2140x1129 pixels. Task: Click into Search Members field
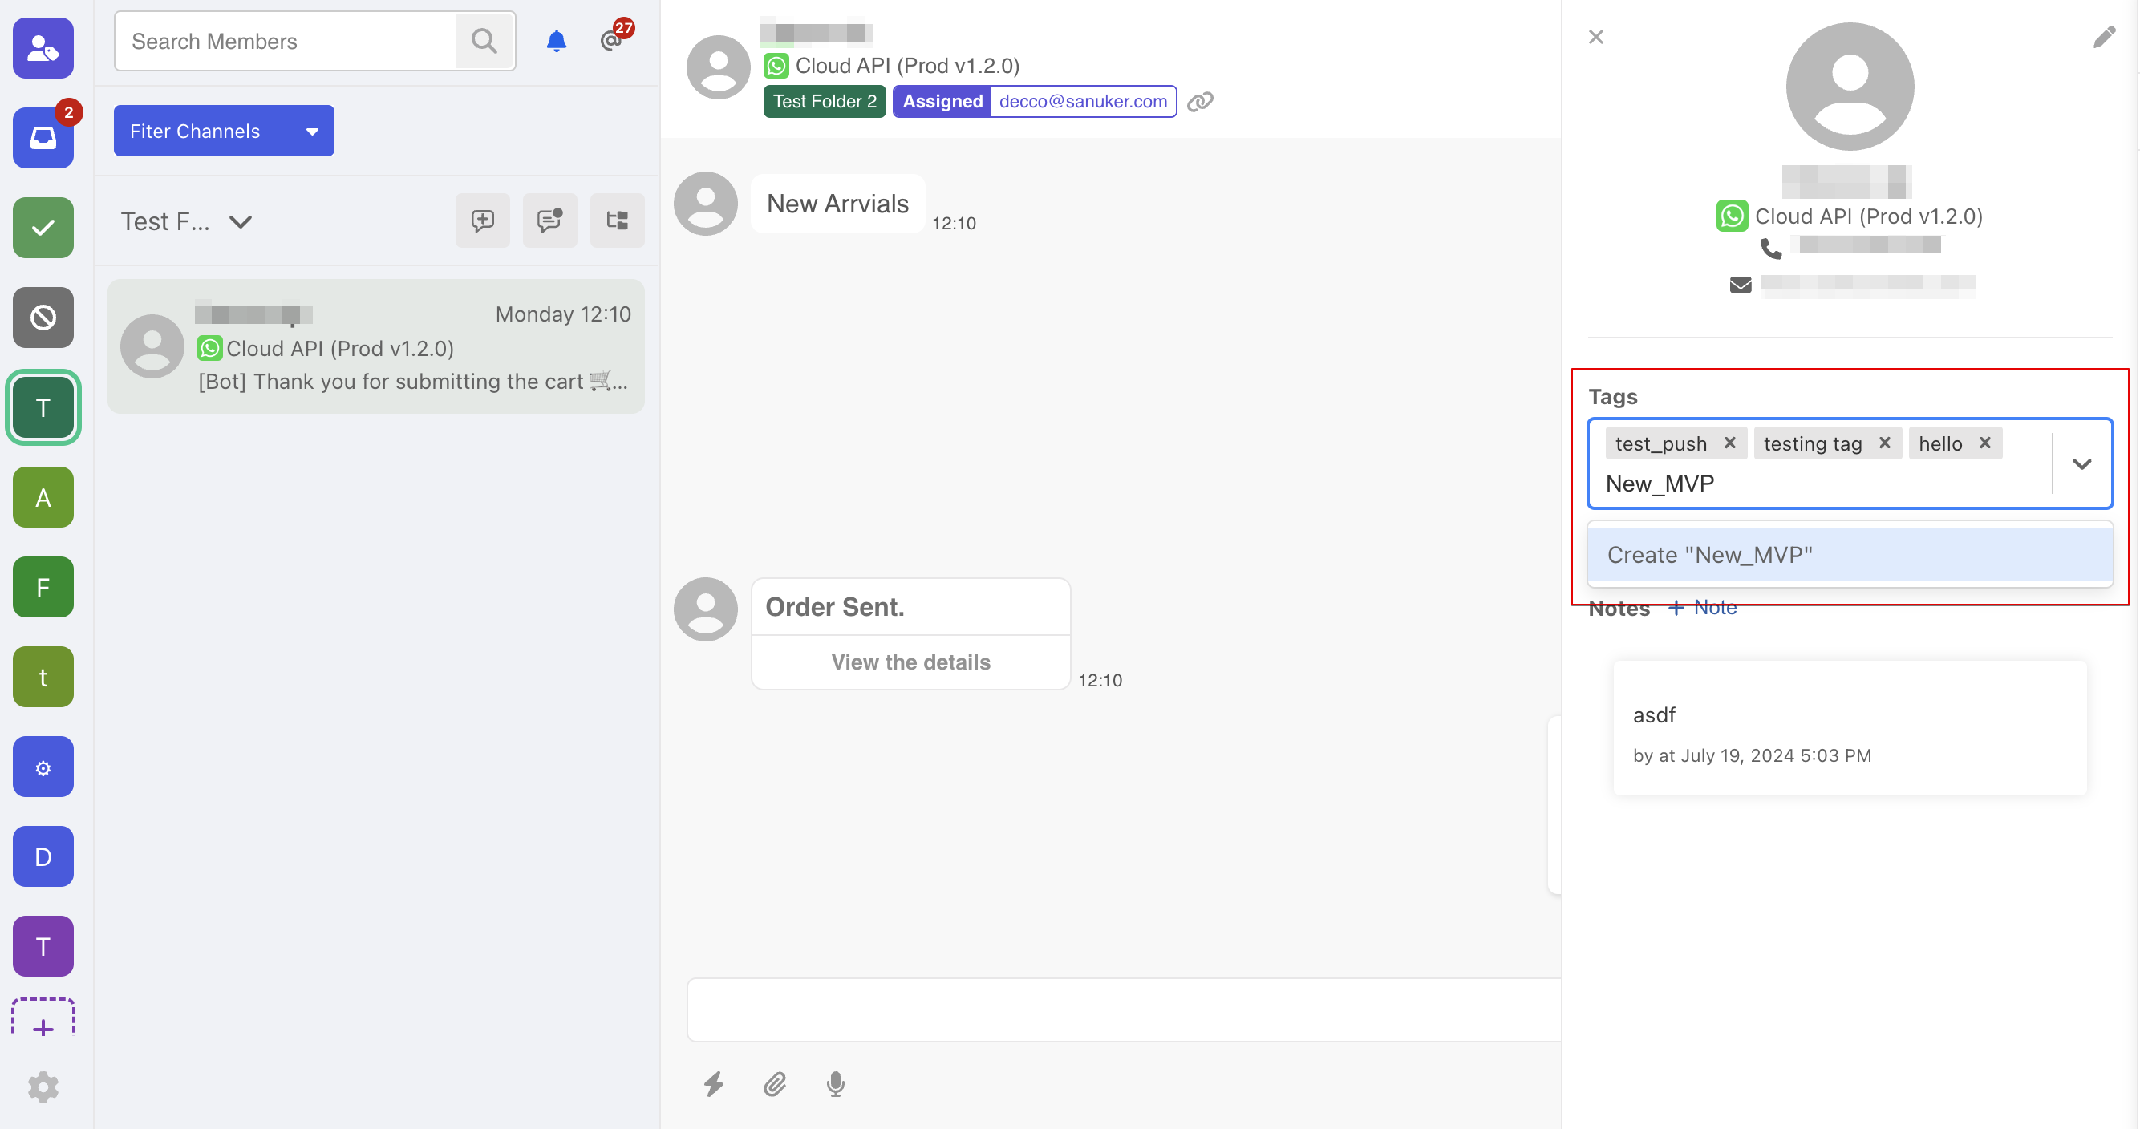(x=285, y=41)
